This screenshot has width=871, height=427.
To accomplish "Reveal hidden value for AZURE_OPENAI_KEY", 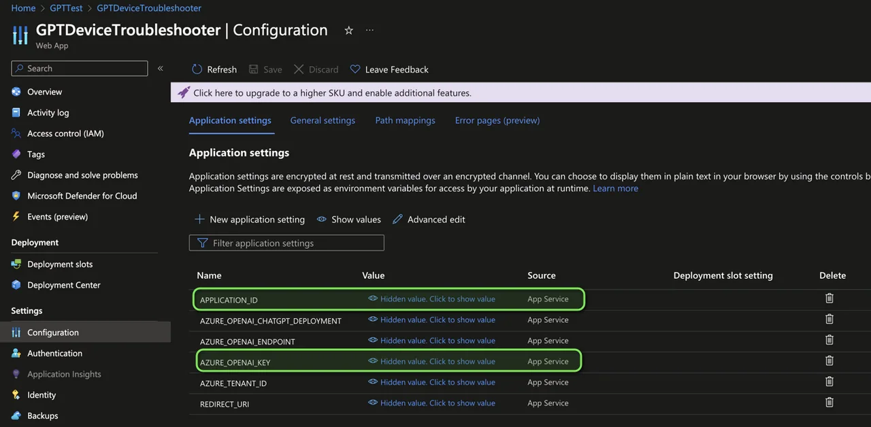I will (431, 362).
